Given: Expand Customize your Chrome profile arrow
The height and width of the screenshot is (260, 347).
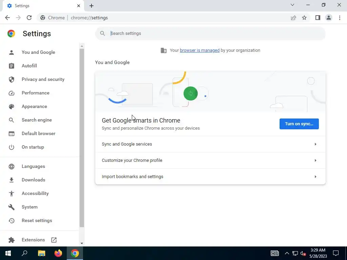Looking at the screenshot, I should [x=315, y=160].
